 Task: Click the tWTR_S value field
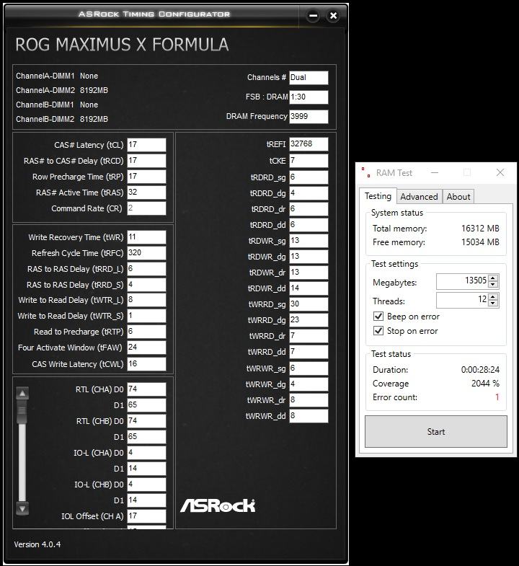tap(146, 316)
